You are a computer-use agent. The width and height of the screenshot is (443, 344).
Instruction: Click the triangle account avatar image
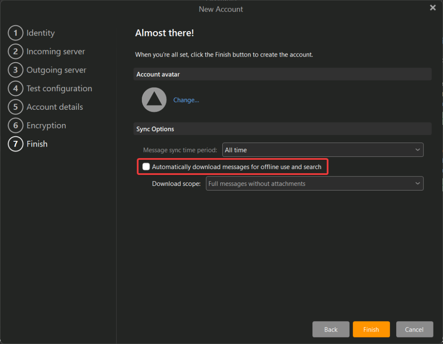(x=154, y=100)
